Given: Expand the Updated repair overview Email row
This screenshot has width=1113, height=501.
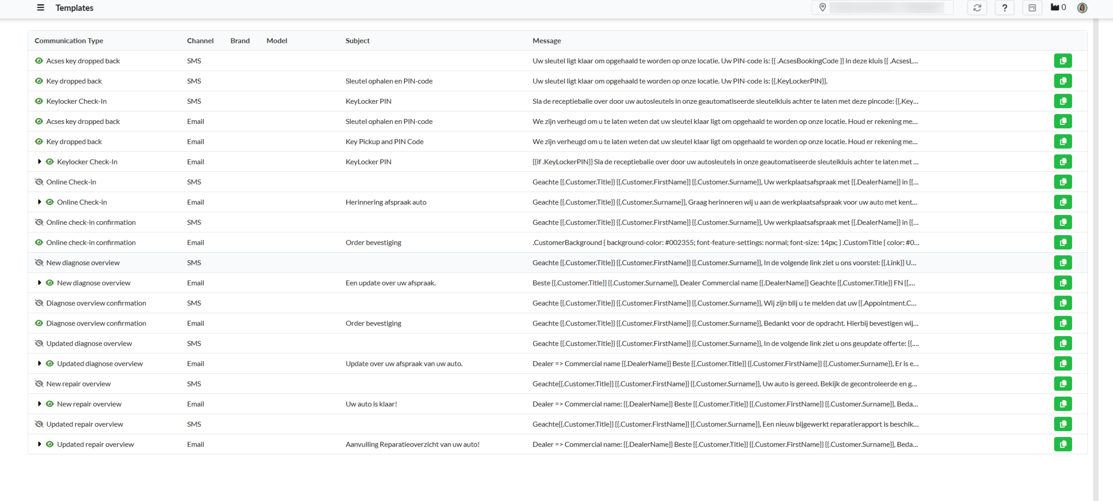Looking at the screenshot, I should point(39,444).
